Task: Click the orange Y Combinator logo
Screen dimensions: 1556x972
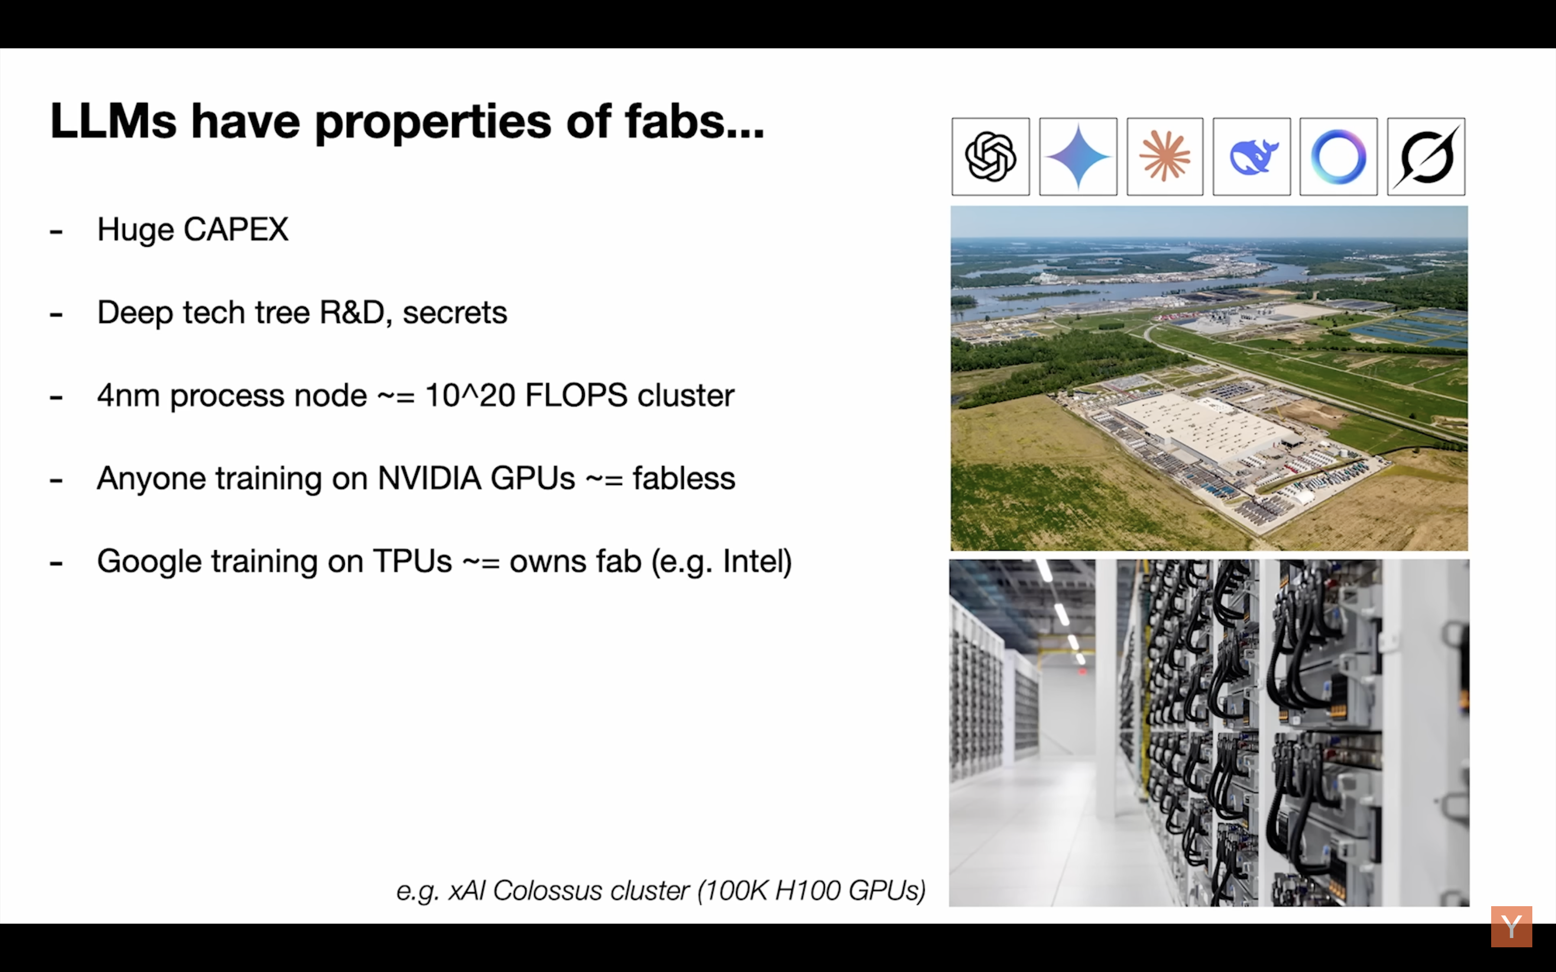Action: pos(1511,926)
